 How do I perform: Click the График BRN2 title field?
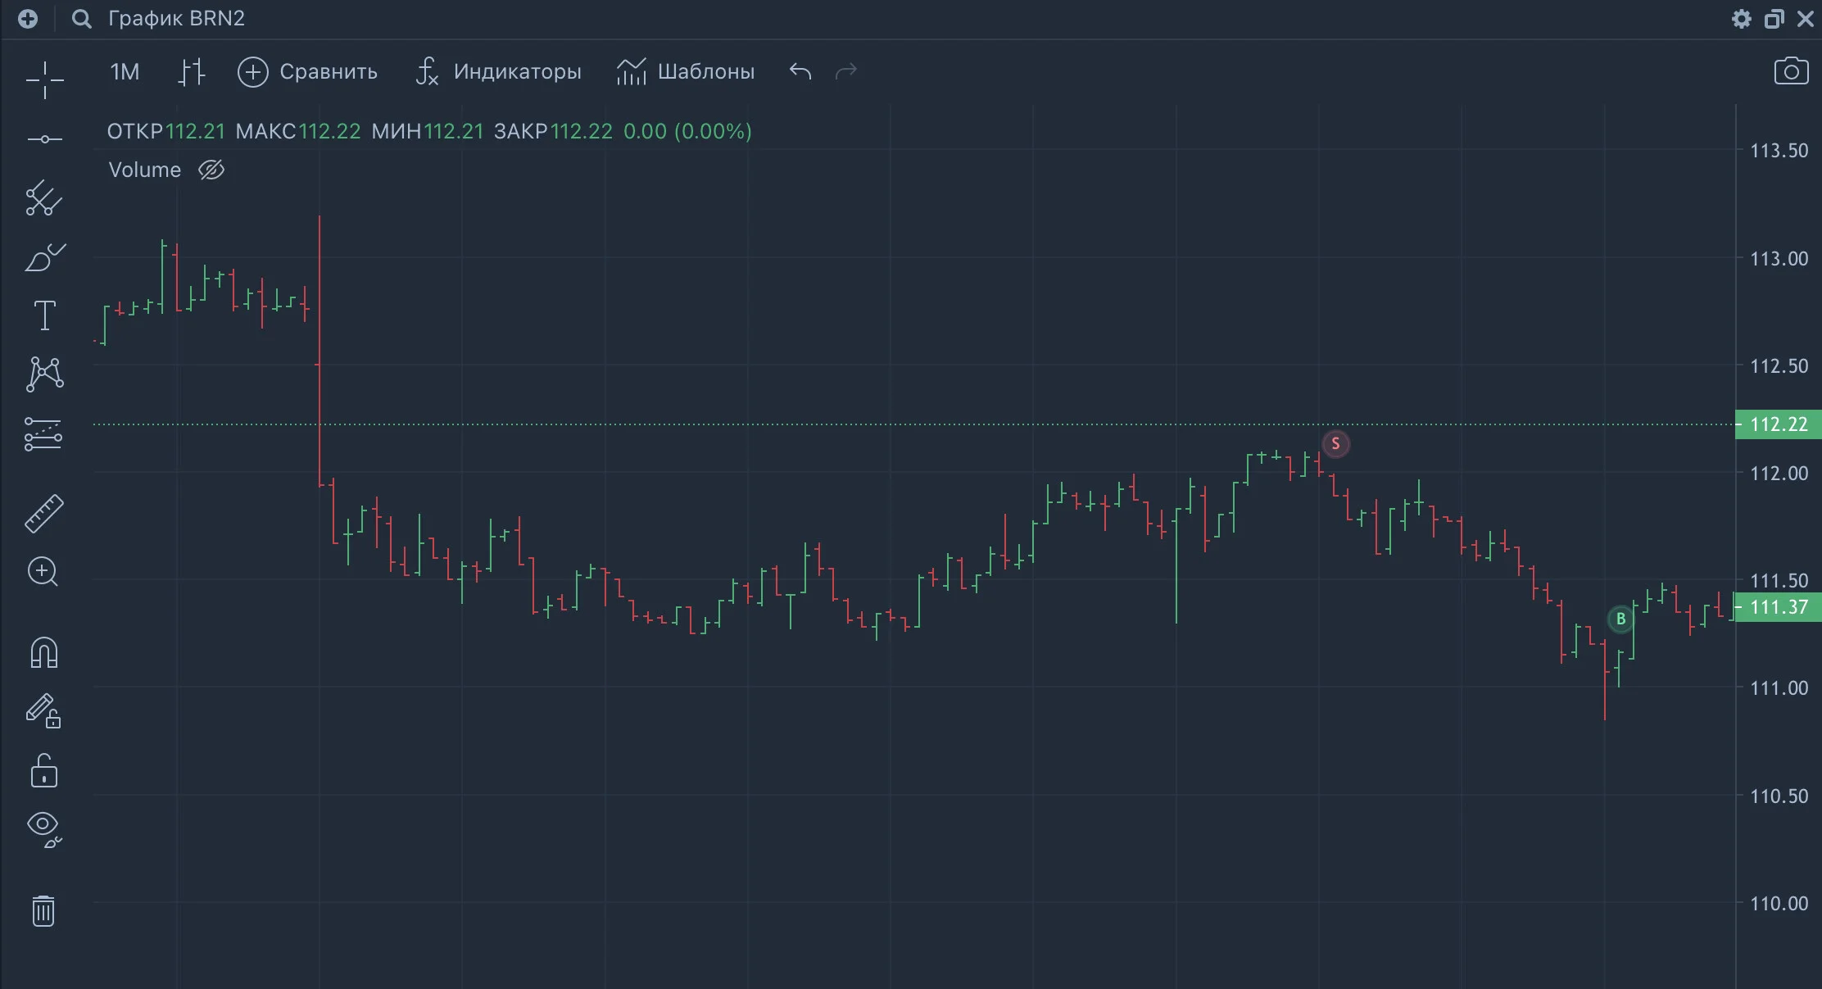pyautogui.click(x=176, y=19)
